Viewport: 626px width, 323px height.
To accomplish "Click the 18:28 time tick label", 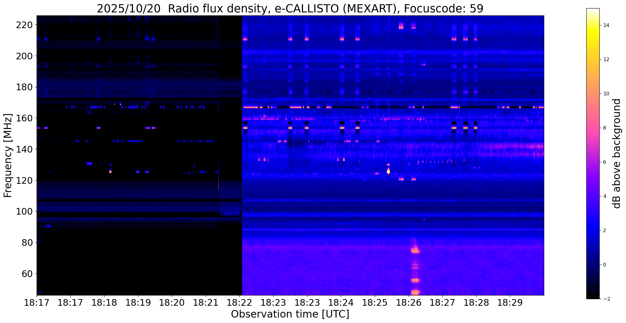I will pos(476,303).
